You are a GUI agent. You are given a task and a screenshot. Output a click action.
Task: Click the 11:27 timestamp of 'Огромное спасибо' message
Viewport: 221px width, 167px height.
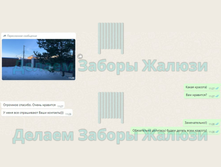(x=60, y=106)
